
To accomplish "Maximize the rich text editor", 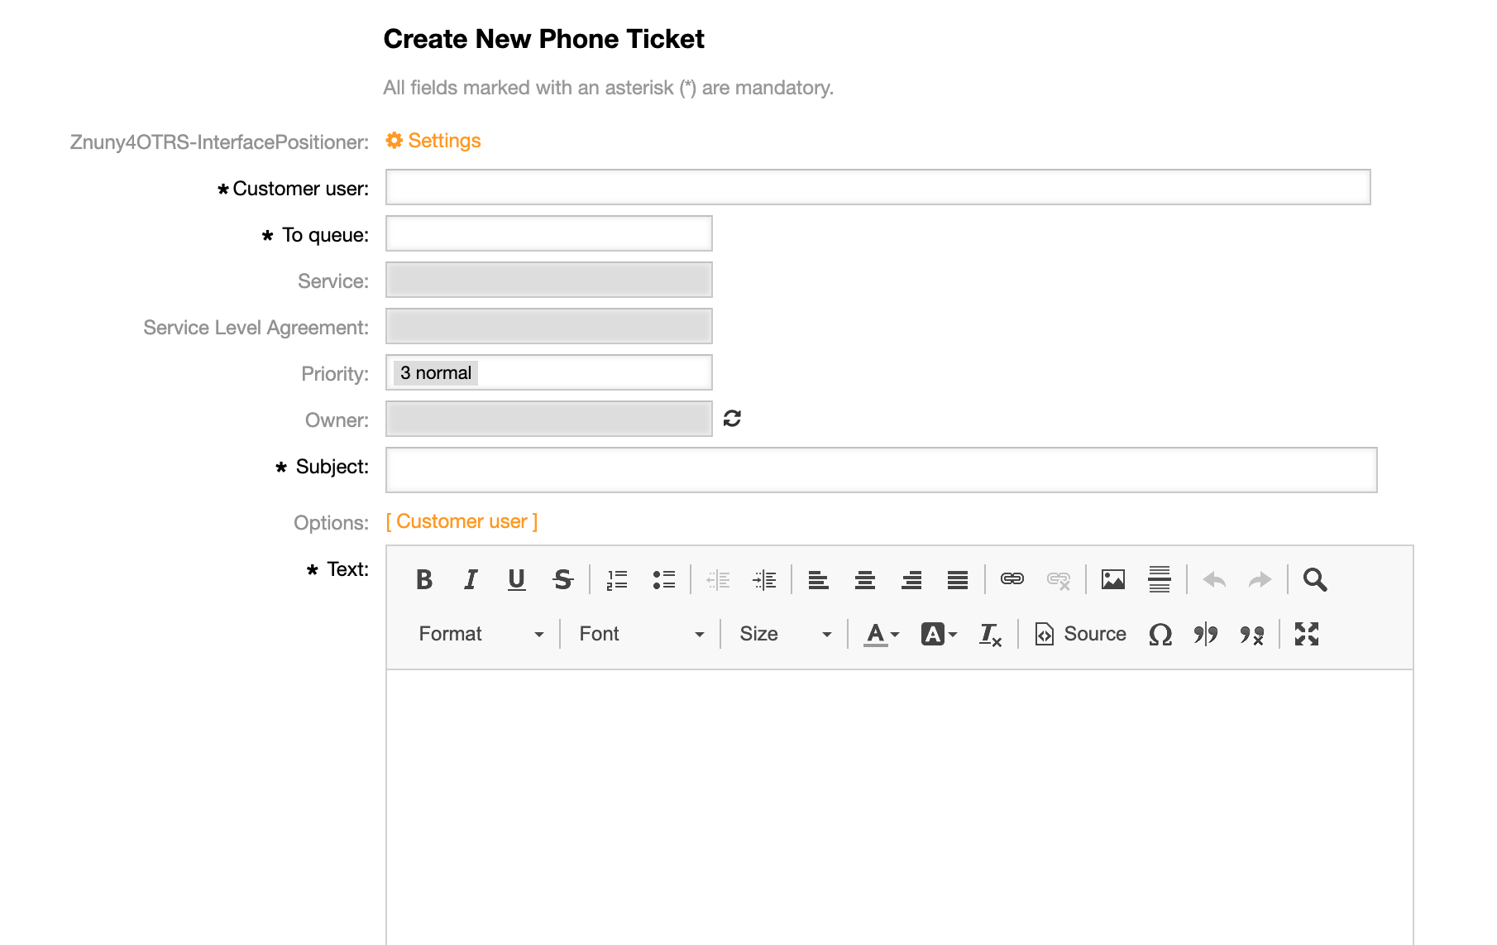I will click(1306, 634).
